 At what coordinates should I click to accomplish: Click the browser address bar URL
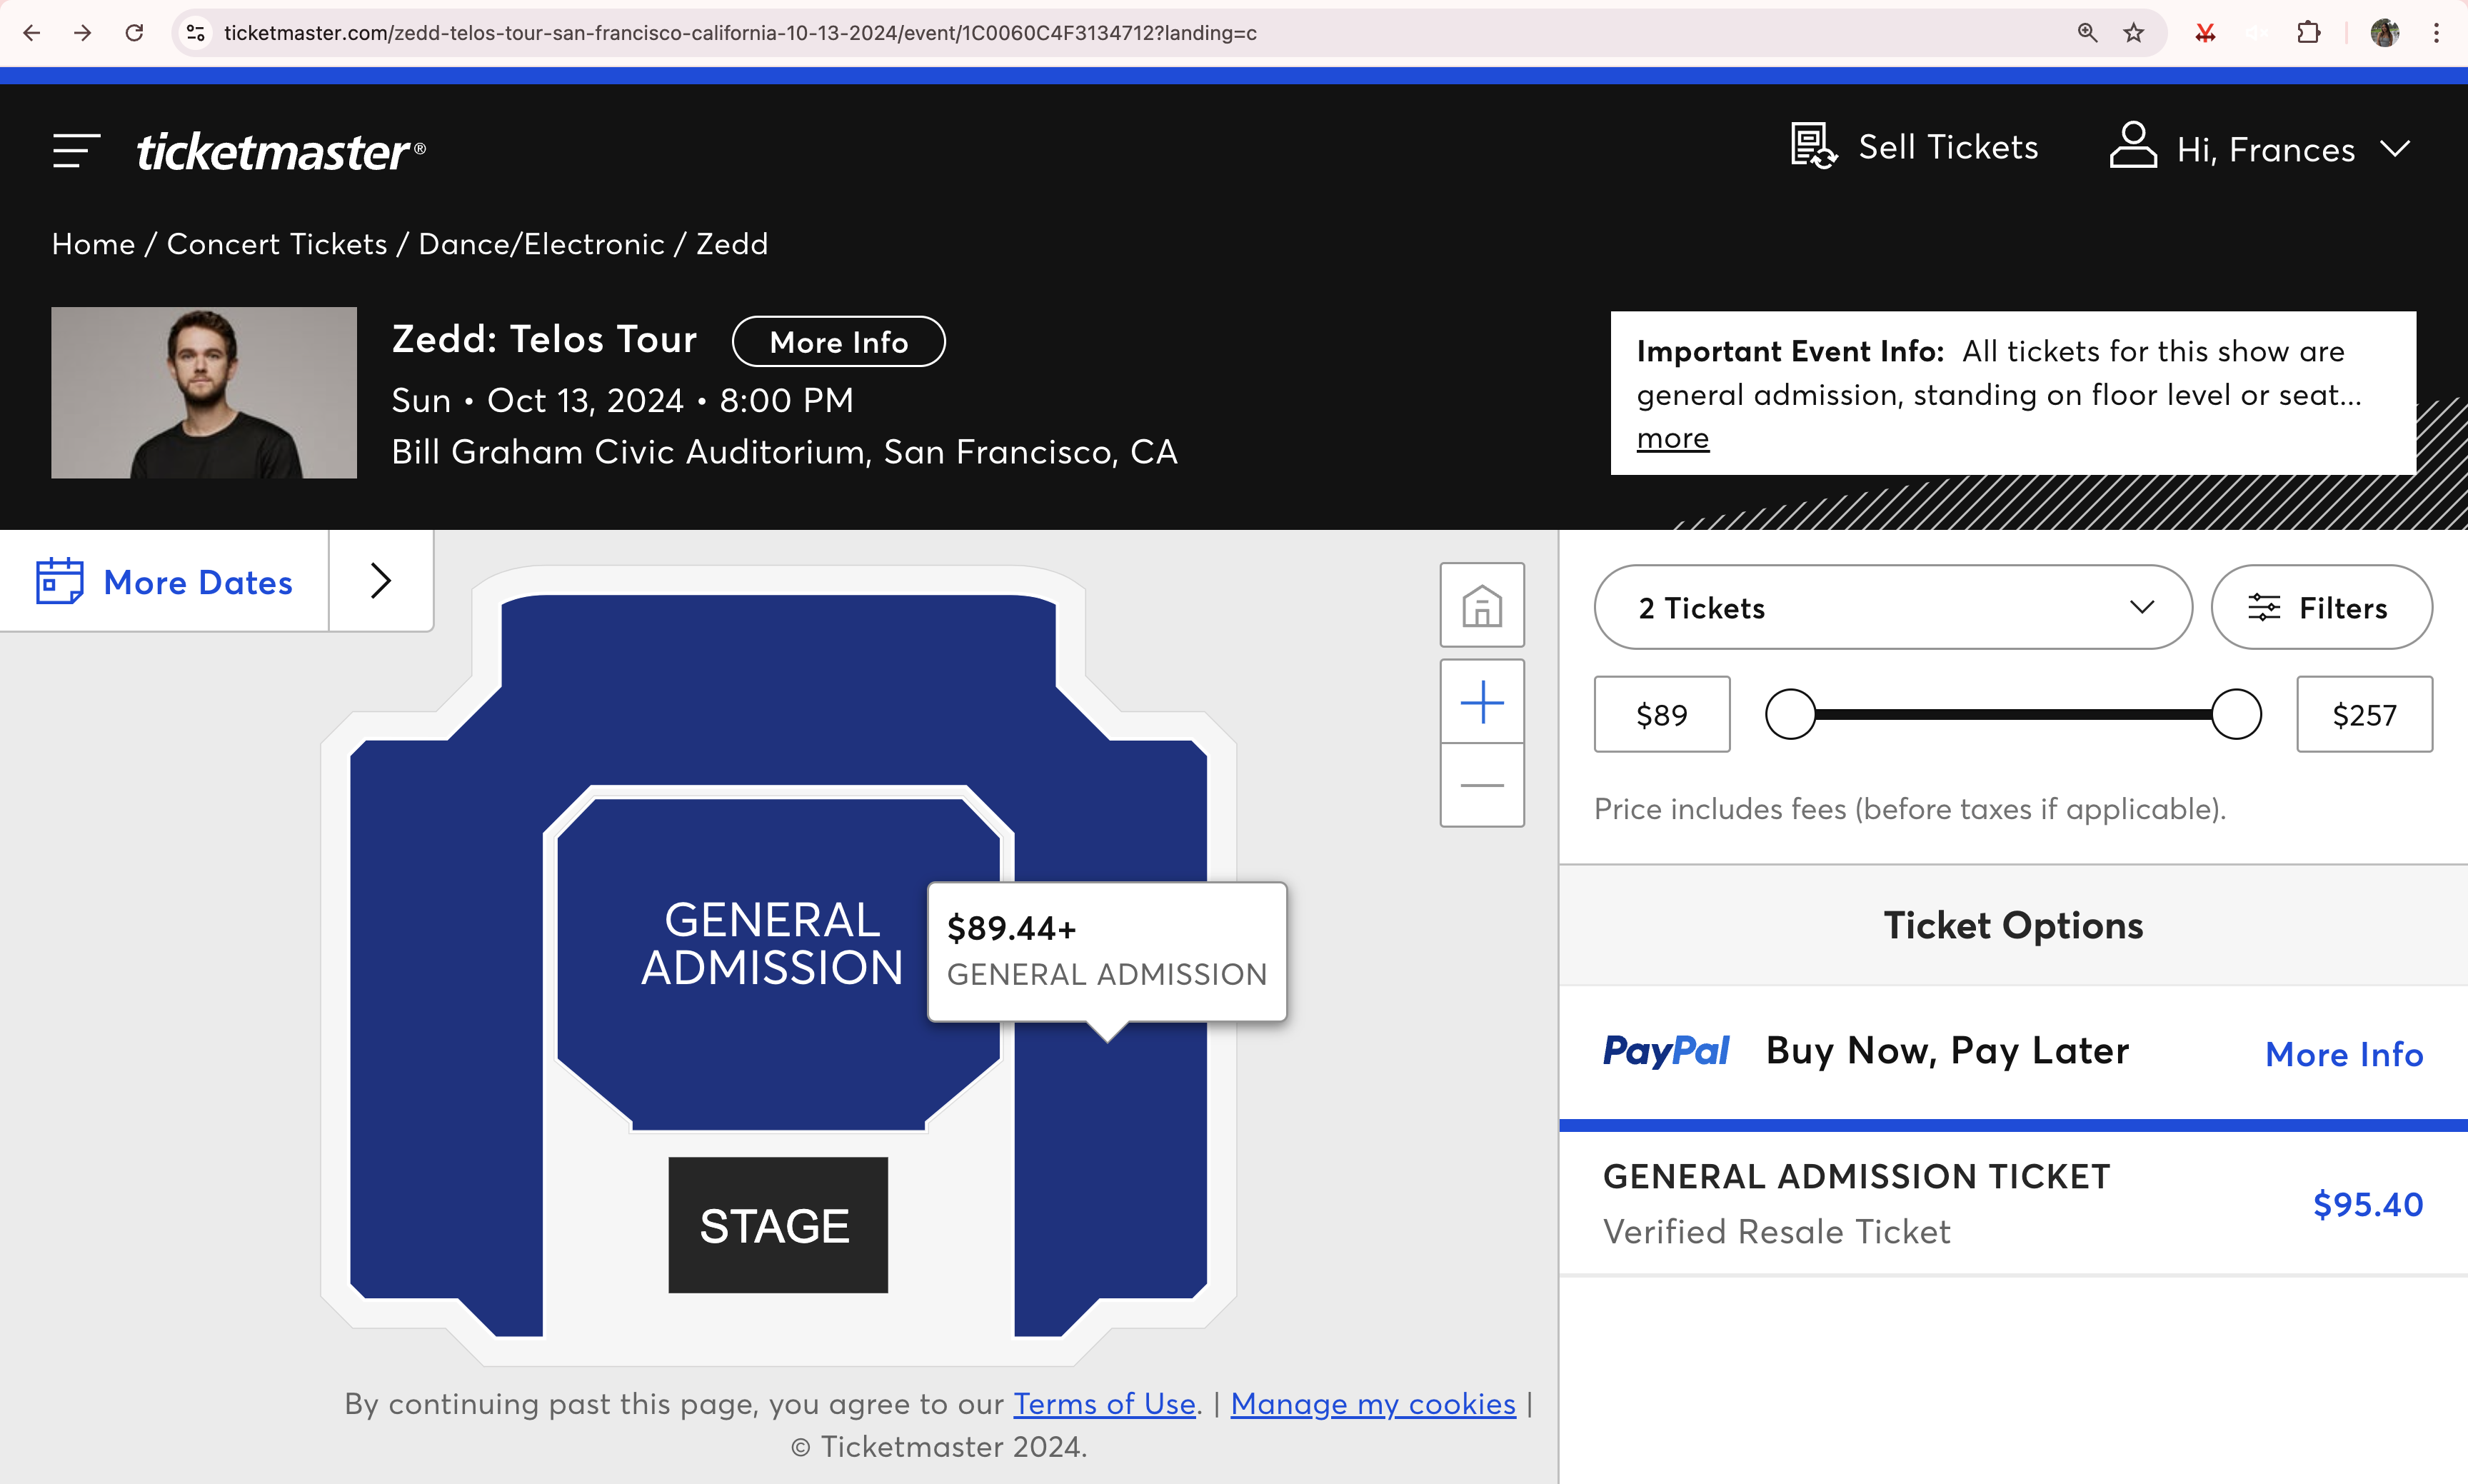[x=740, y=33]
